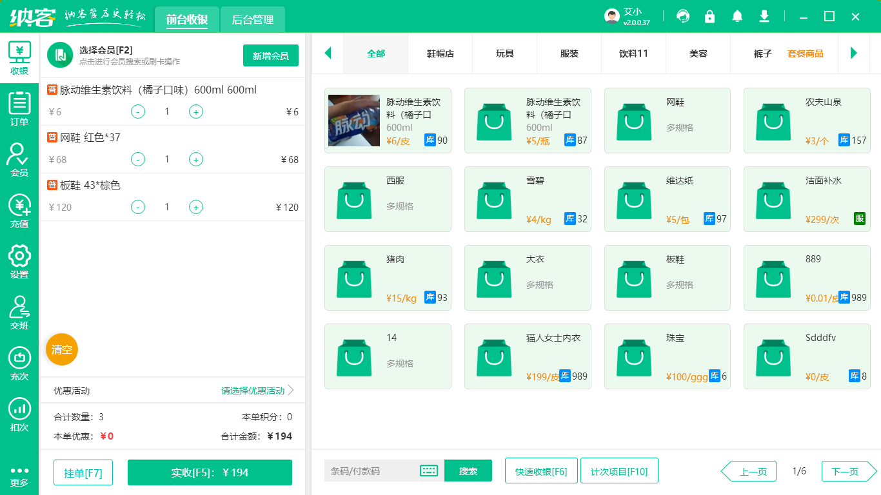Viewport: 881px width, 495px height.
Task: Select the 网鞋 product card
Action: (668, 121)
